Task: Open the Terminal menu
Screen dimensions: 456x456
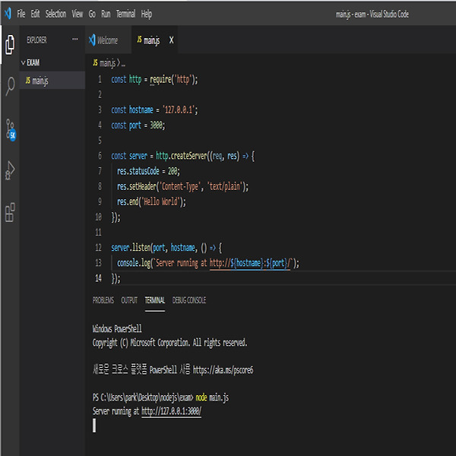Action: [x=125, y=14]
